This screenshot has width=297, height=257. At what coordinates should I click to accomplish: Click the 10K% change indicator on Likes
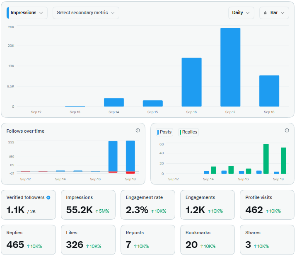(94, 246)
